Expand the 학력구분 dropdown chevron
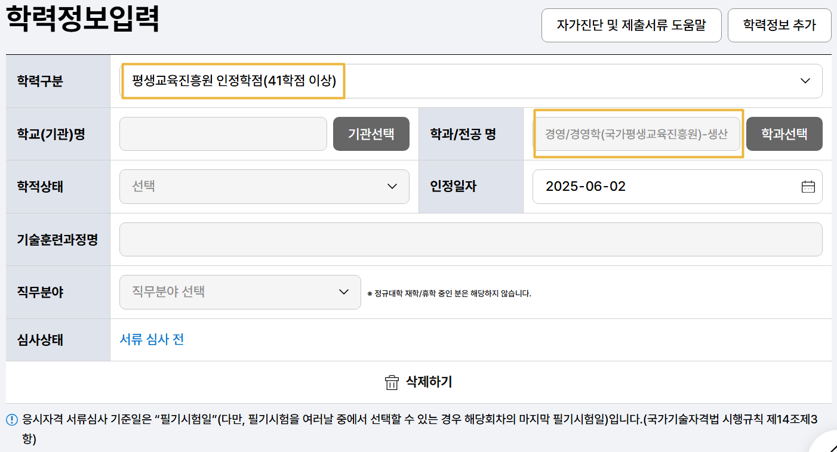This screenshot has width=837, height=452. click(805, 81)
